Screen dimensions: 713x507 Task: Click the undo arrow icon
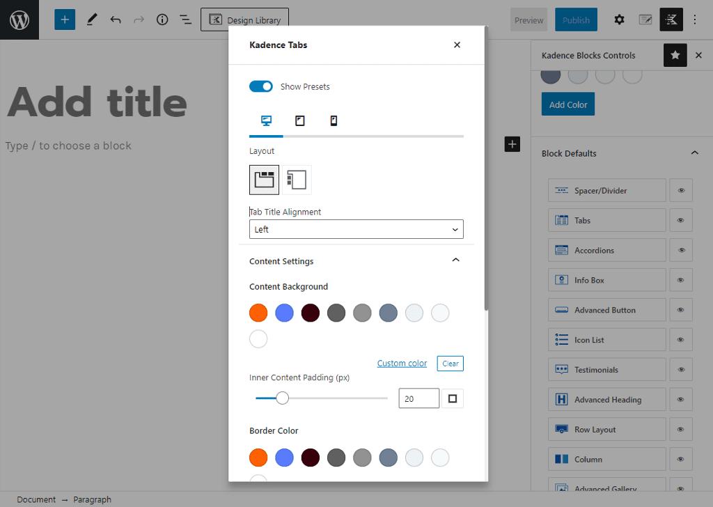tap(116, 20)
